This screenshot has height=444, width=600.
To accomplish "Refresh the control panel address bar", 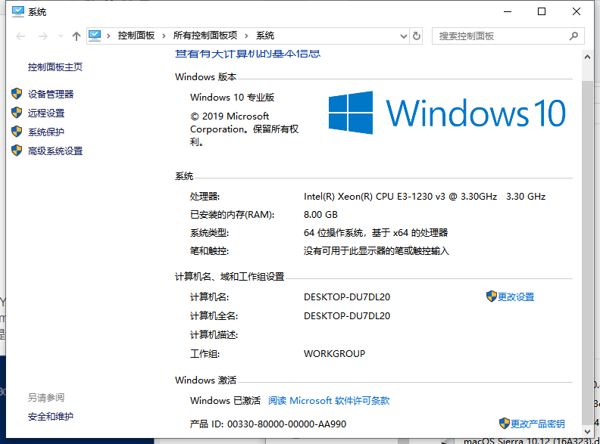I will [x=416, y=36].
